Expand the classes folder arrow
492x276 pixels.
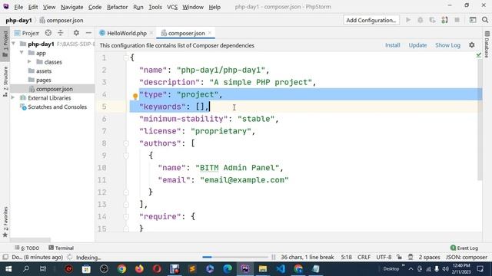[x=29, y=61]
